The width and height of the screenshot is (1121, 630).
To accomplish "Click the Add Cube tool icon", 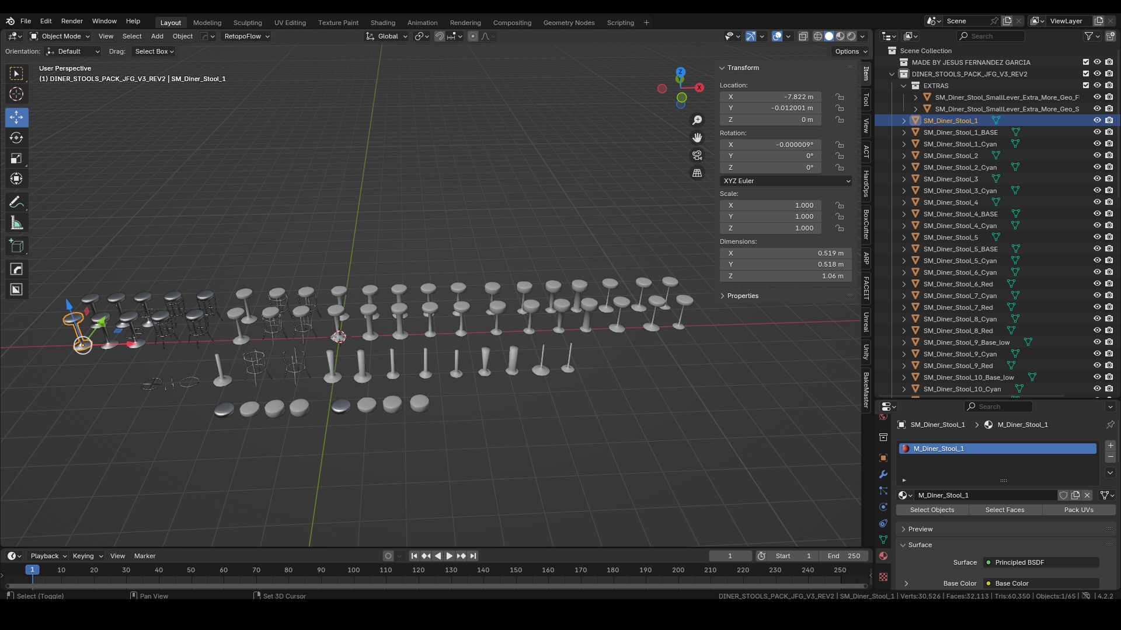I will click(16, 246).
